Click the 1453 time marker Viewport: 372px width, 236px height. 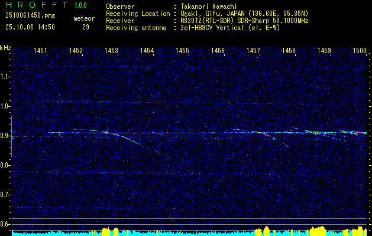pos(112,50)
